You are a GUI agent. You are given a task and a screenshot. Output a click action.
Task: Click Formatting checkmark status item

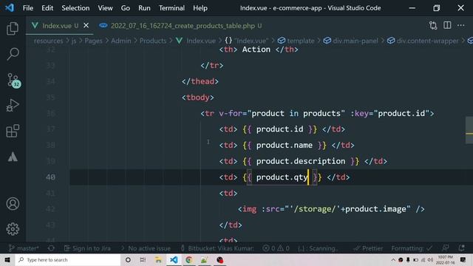click(412, 248)
